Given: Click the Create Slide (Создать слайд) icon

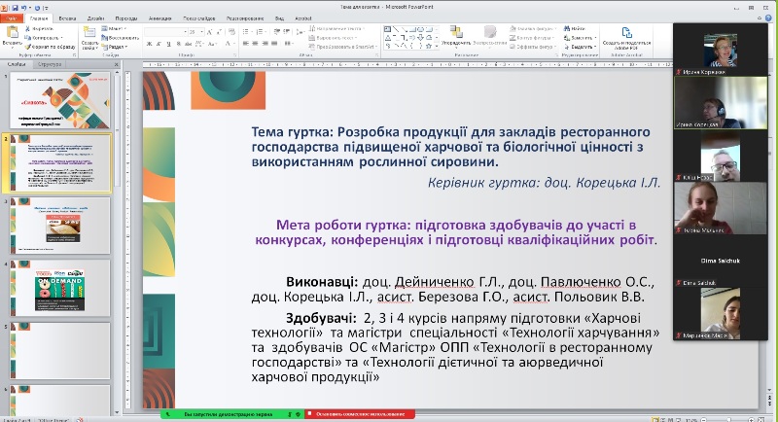Looking at the screenshot, I should point(88,36).
